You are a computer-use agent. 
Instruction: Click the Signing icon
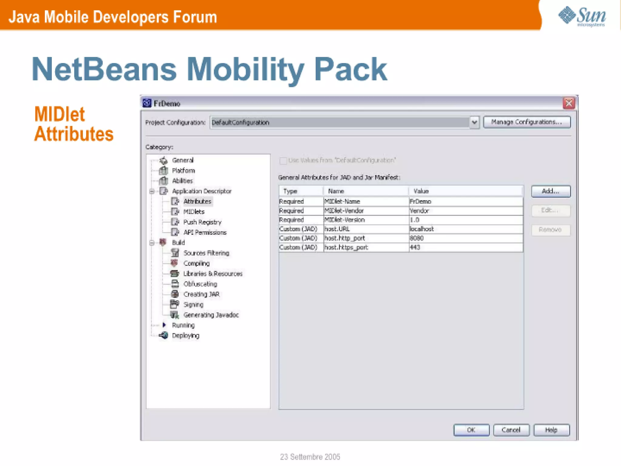(174, 304)
